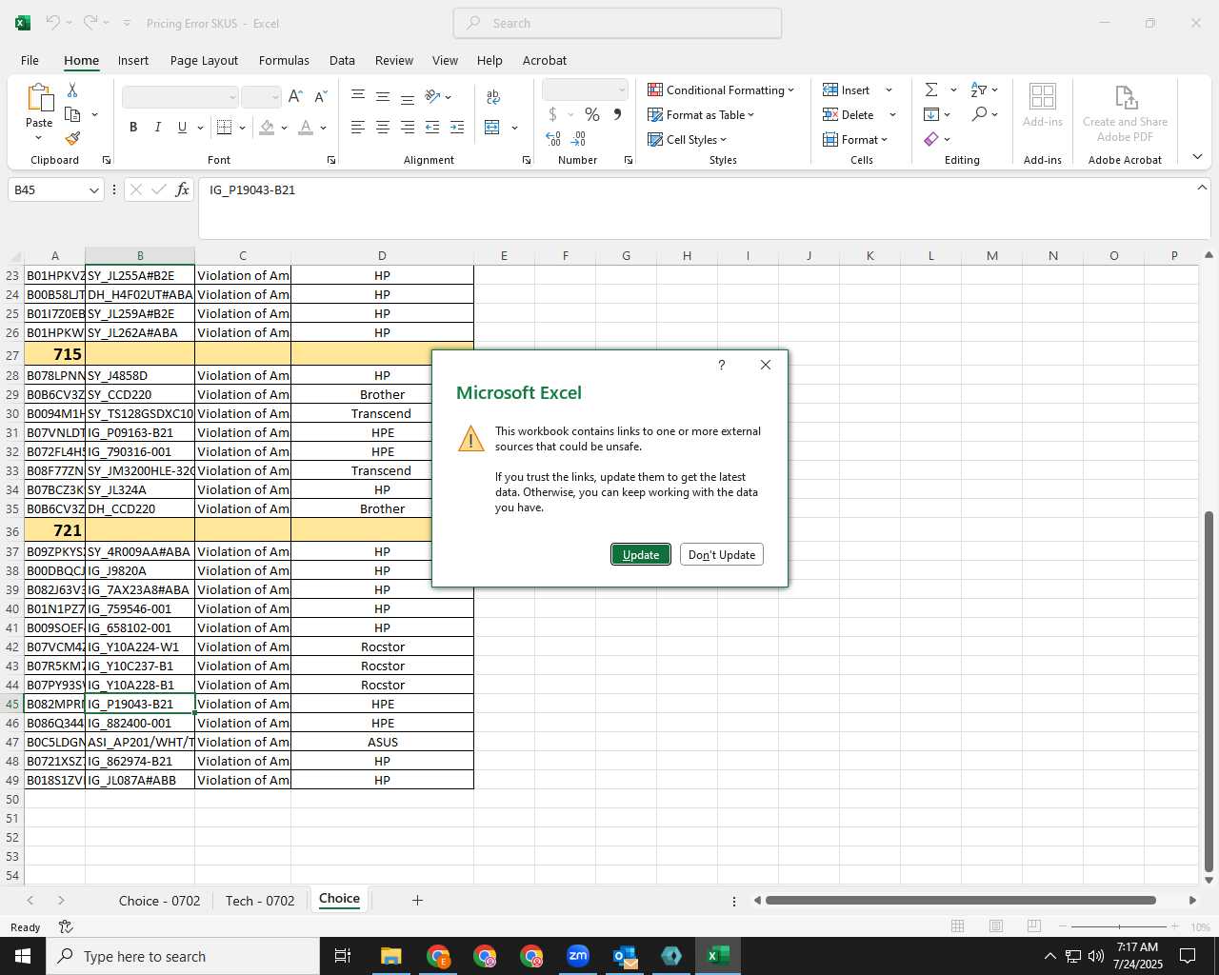Open the Format cells dropdown
The width and height of the screenshot is (1219, 975).
(855, 139)
